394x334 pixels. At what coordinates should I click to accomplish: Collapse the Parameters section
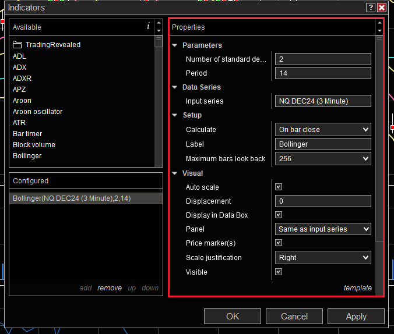[175, 45]
